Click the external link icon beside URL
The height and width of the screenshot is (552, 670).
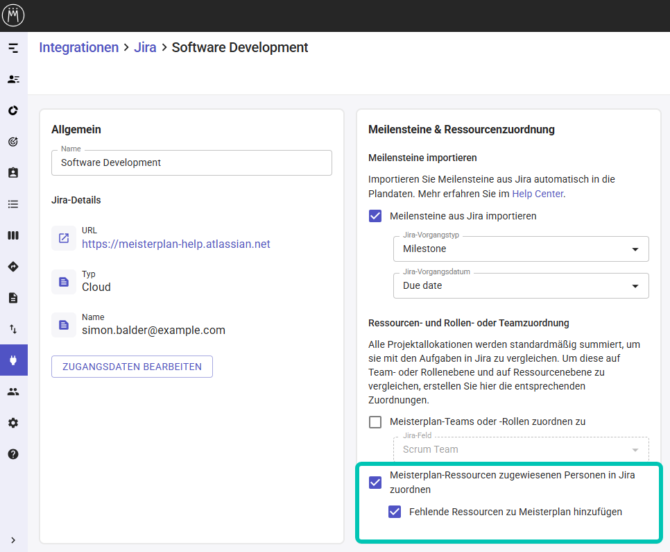64,238
